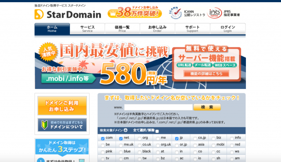Click the 検索 search button
The image size is (281, 162).
click(207, 107)
